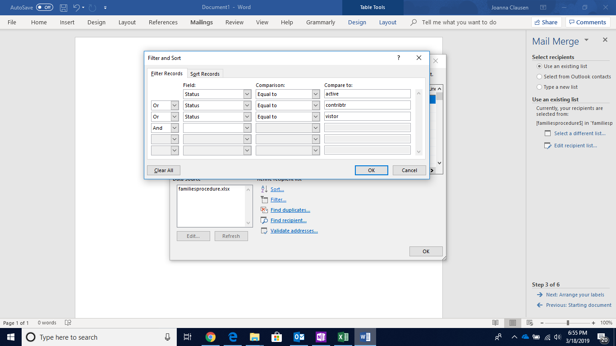
Task: Expand the vistor row Comparison dropdown
Action: [x=316, y=117]
